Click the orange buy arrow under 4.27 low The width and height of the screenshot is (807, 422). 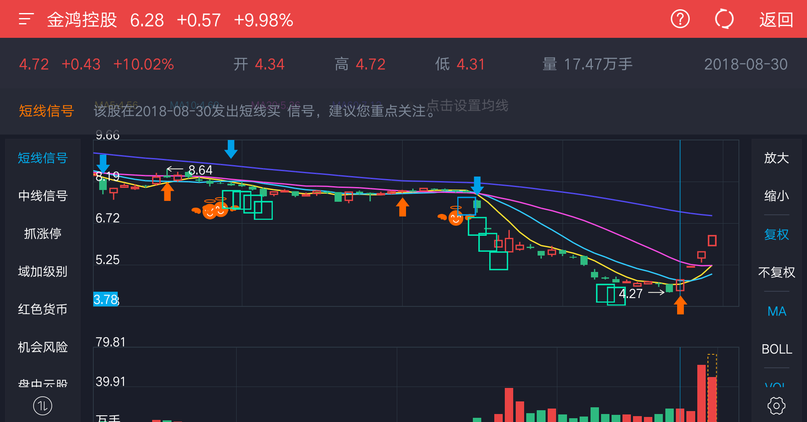click(680, 305)
